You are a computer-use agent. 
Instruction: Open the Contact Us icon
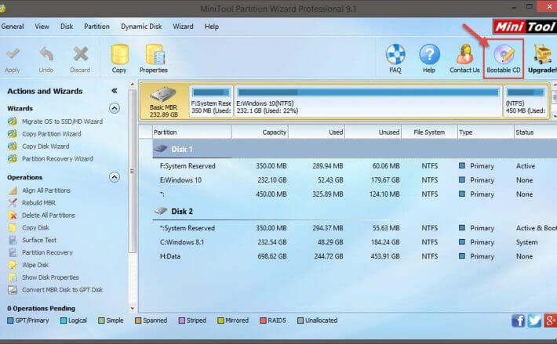pyautogui.click(x=464, y=59)
